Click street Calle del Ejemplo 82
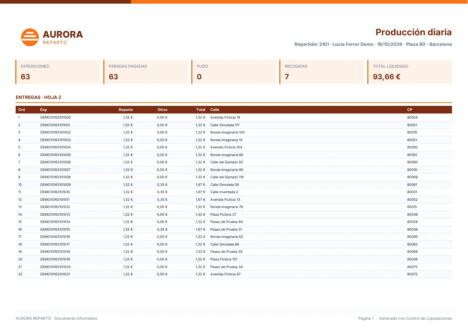This screenshot has width=468, height=331. point(227,162)
